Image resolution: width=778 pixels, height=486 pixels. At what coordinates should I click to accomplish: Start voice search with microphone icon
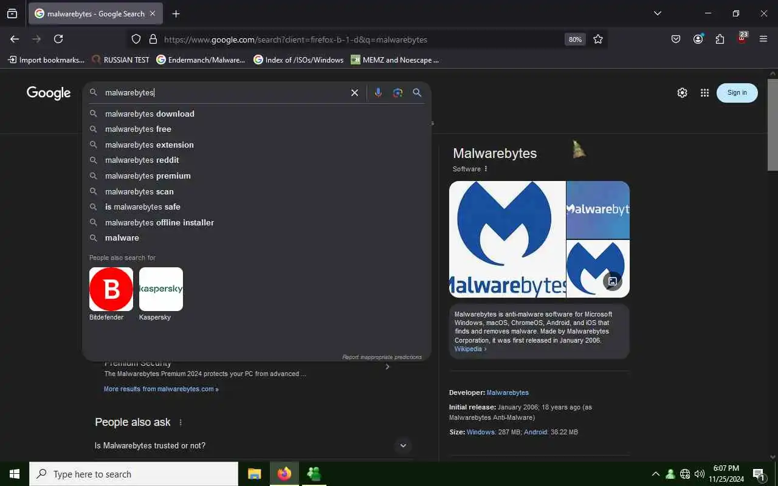(x=378, y=92)
